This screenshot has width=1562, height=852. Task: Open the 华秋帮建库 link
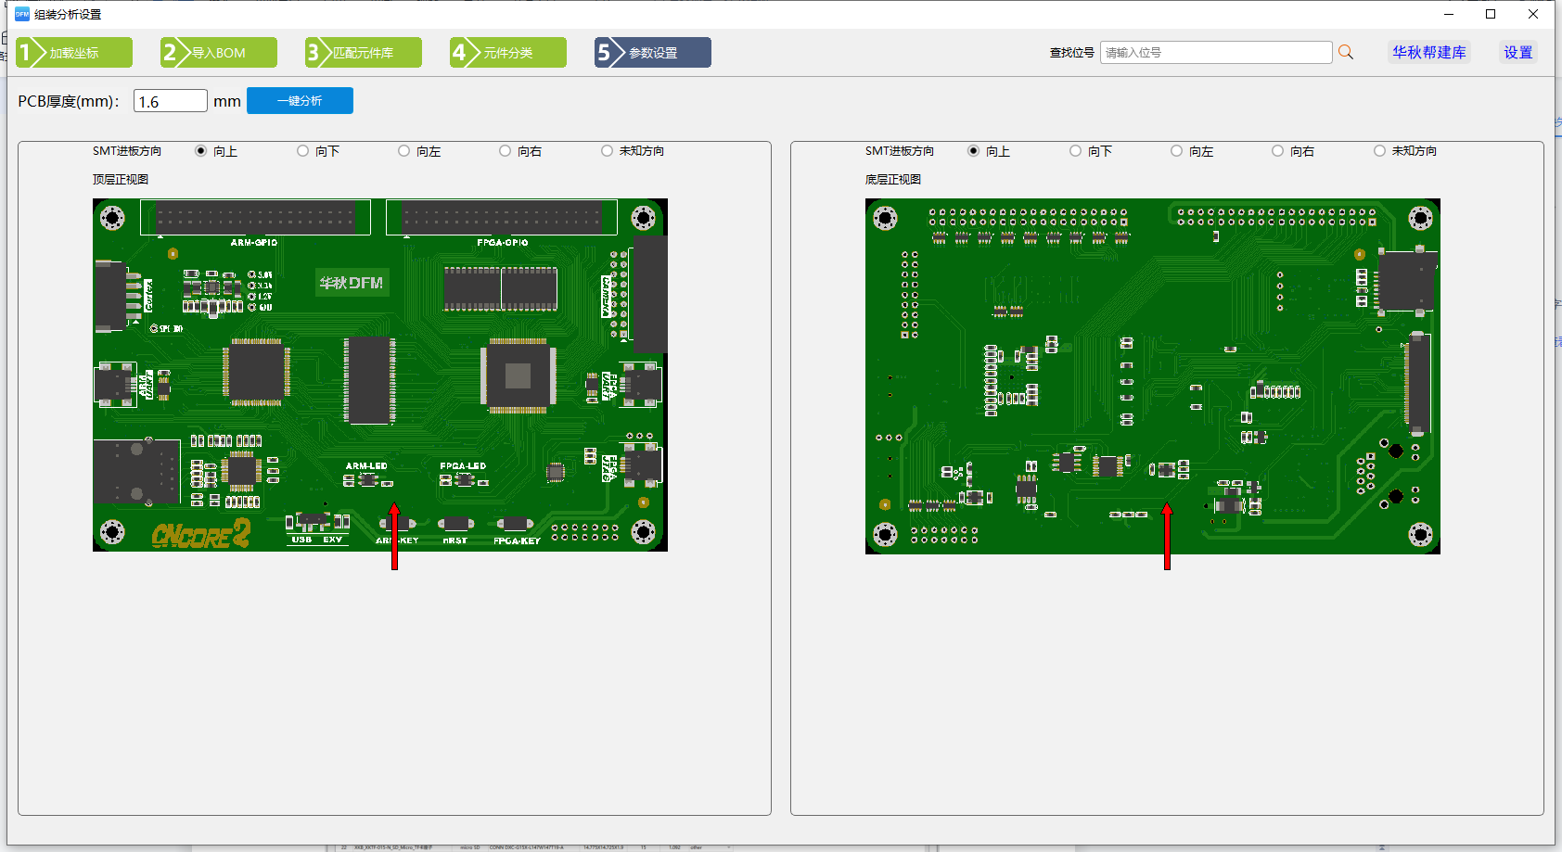[x=1428, y=53]
